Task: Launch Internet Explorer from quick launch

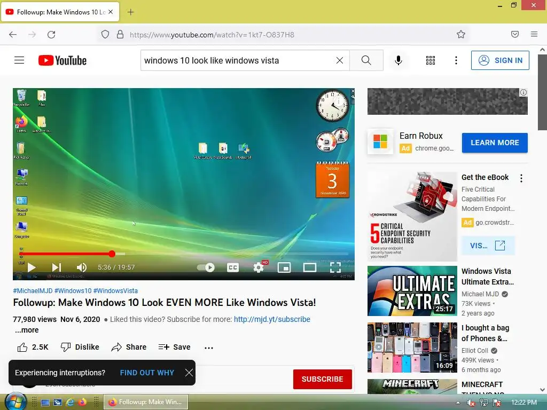Action: [70, 403]
